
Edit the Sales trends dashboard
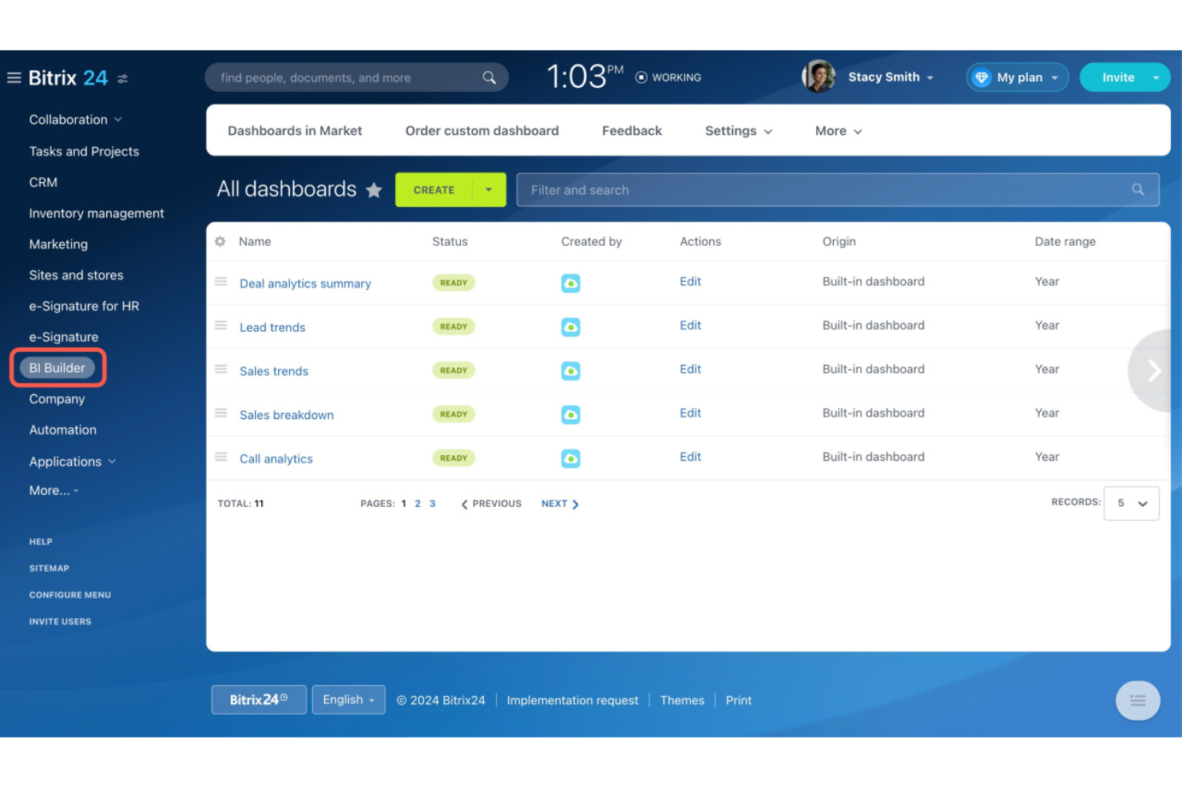click(x=690, y=370)
